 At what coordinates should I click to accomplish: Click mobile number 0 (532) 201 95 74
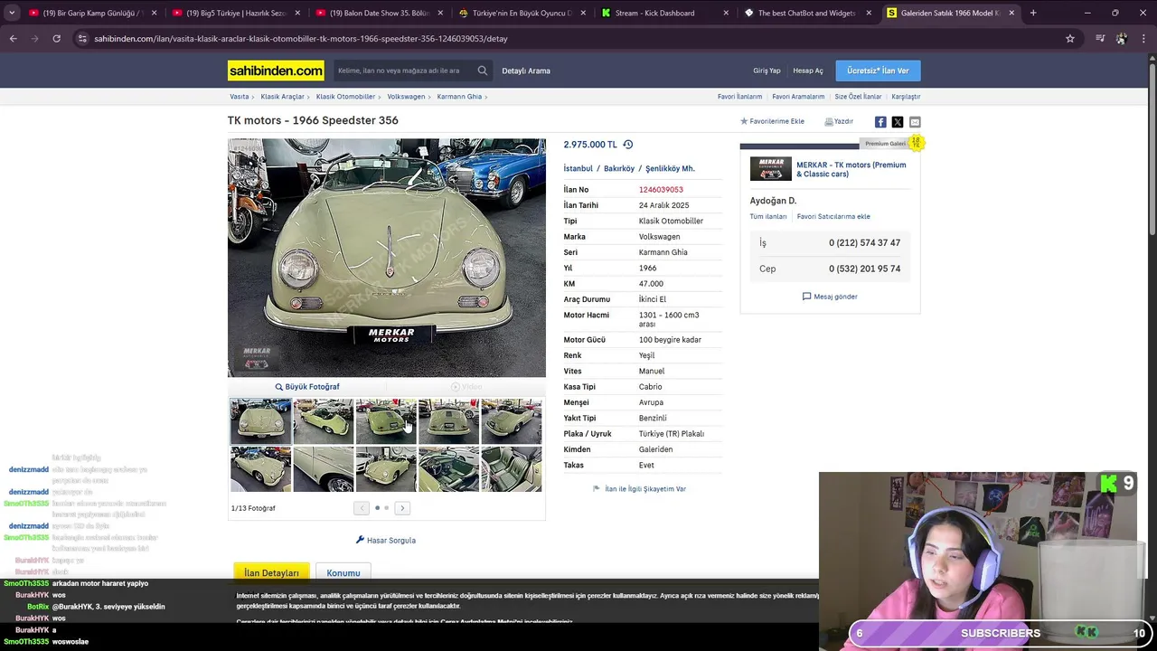(864, 269)
